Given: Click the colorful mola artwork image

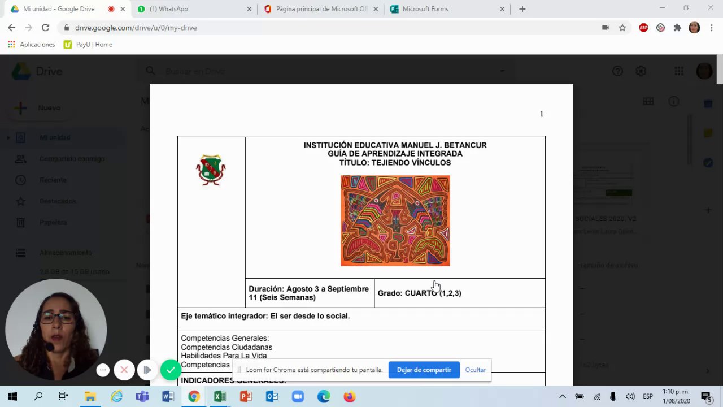Looking at the screenshot, I should 395,220.
